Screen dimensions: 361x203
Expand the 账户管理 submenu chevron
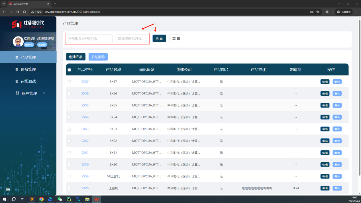pos(44,93)
